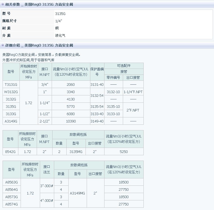Click model cell A8564G
This screenshot has width=214, height=210.
point(12,189)
